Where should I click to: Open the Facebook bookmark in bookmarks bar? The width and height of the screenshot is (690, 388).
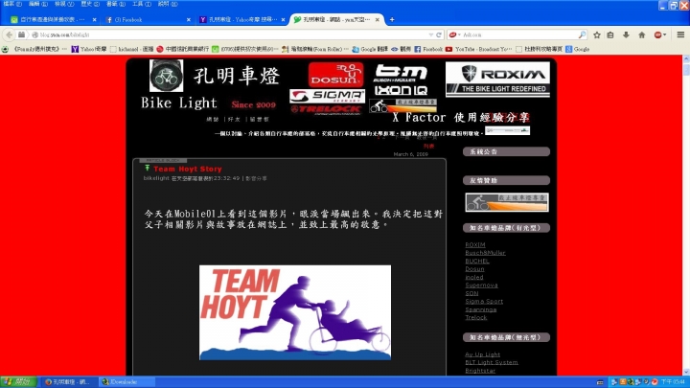pyautogui.click(x=428, y=49)
